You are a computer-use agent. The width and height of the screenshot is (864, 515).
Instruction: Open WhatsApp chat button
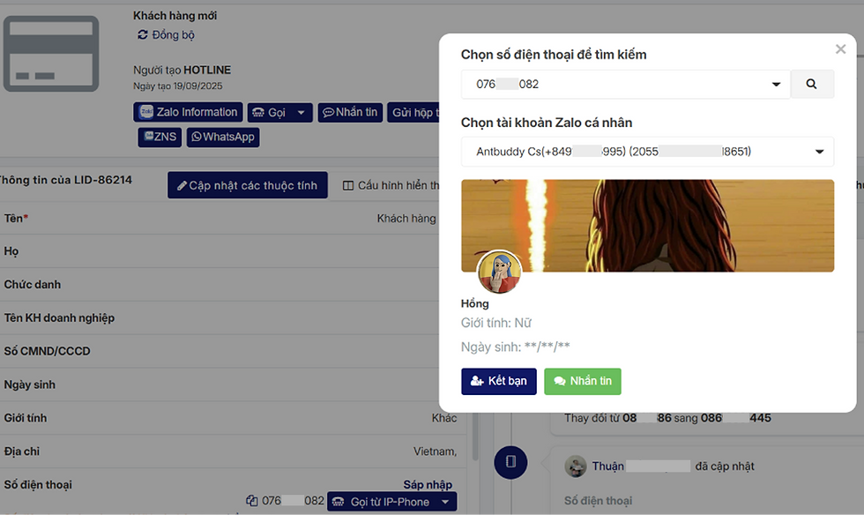[222, 137]
